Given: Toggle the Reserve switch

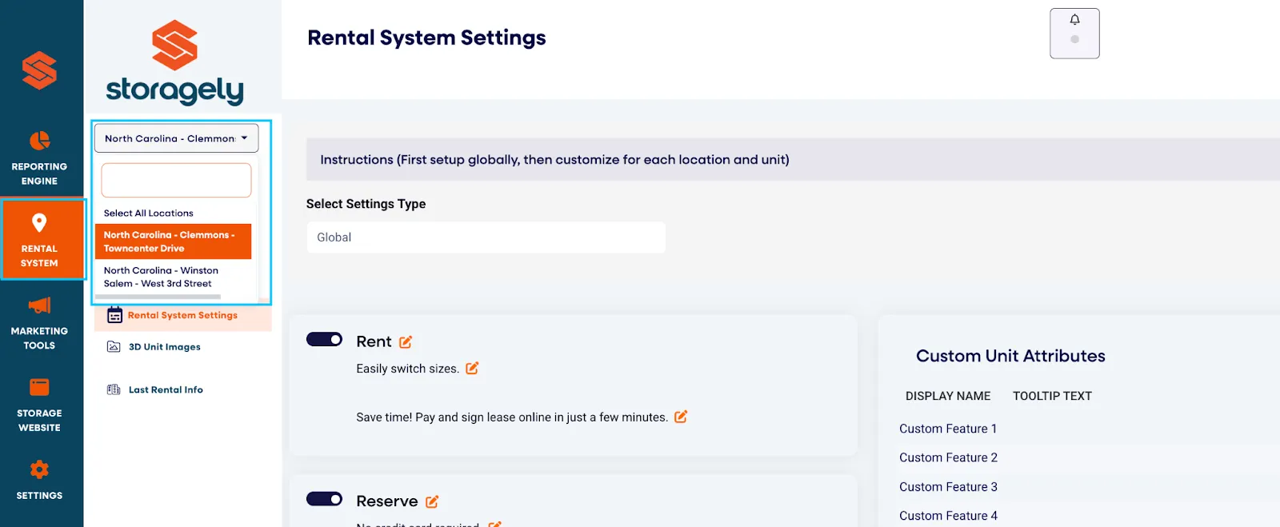Looking at the screenshot, I should [324, 499].
